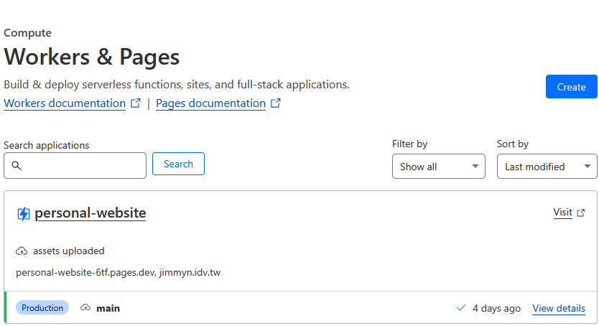Image resolution: width=599 pixels, height=326 pixels.
Task: Open the Pages documentation link
Action: (x=210, y=103)
